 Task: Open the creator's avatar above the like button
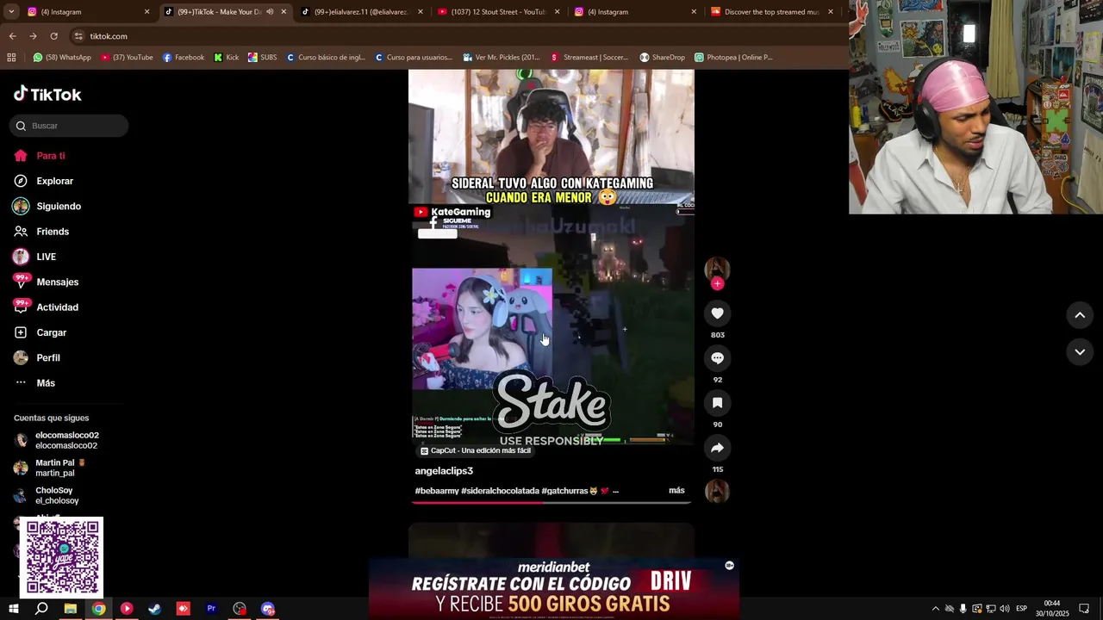point(717,269)
